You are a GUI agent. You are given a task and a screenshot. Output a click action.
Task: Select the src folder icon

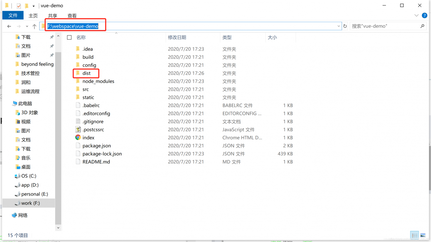coord(78,89)
